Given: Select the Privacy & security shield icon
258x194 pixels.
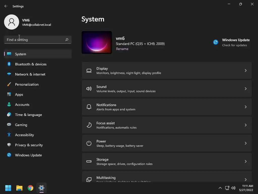Looking at the screenshot, I should (9, 145).
